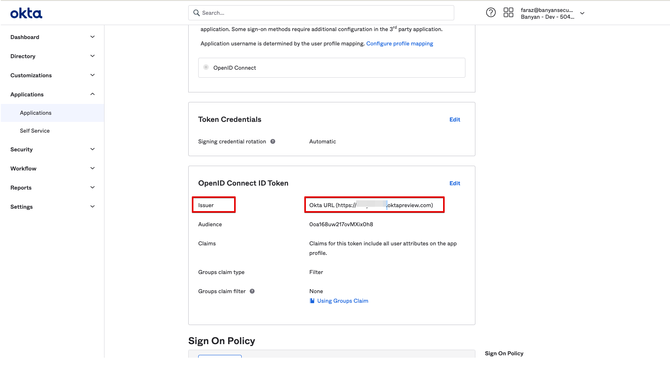This screenshot has width=670, height=374.
Task: Click help icon beside Groups claim filter
Action: coord(252,291)
